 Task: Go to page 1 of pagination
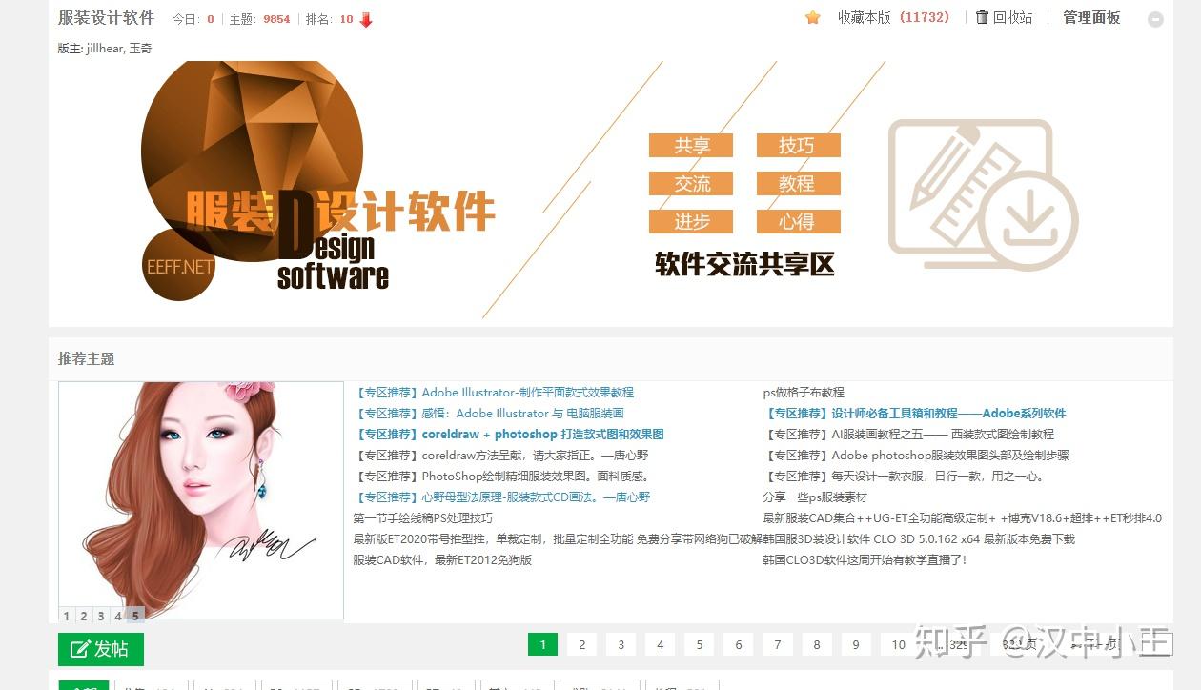click(x=542, y=644)
